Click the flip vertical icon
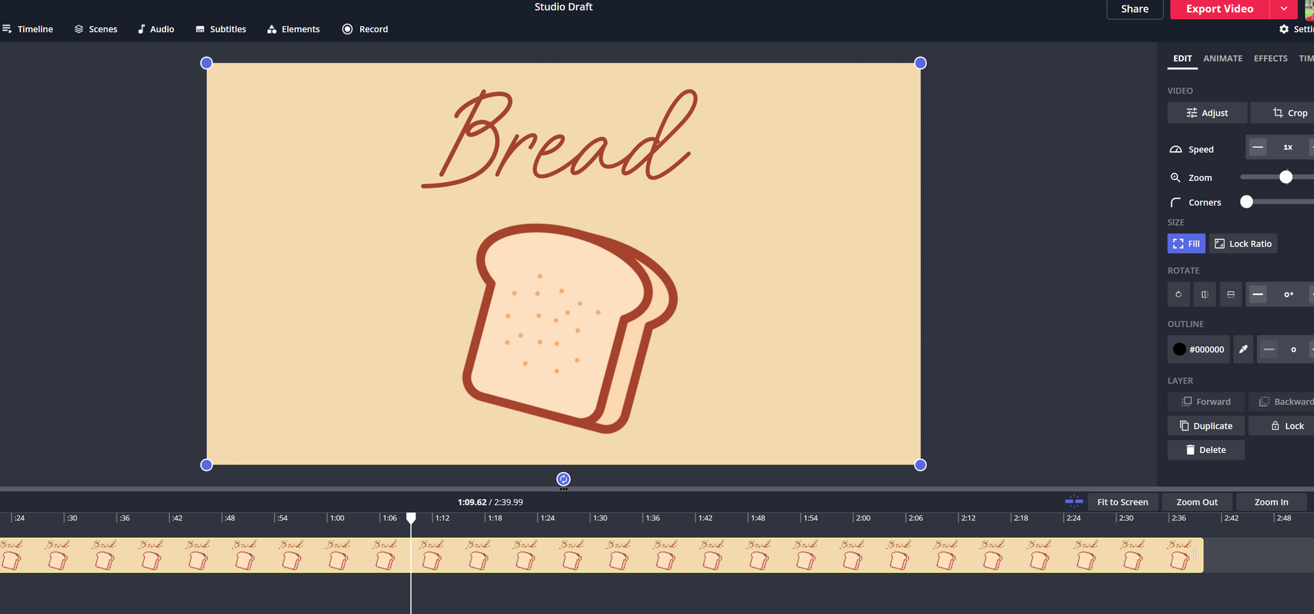Image resolution: width=1314 pixels, height=614 pixels. (1231, 295)
